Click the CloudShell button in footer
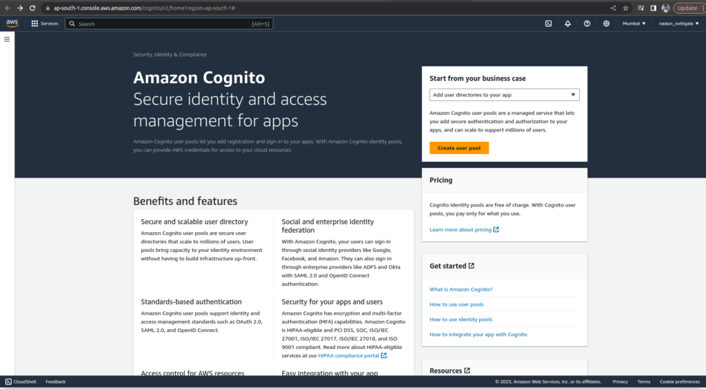The width and height of the screenshot is (706, 389). coord(21,382)
